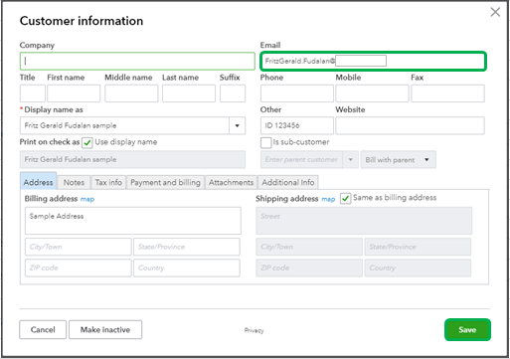
Task: Open the Privacy link
Action: [x=254, y=330]
